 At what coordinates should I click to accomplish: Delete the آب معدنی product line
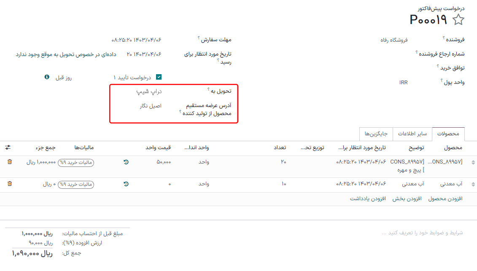tap(10, 184)
